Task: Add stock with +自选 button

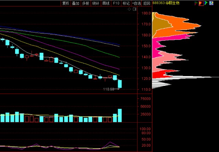Action: (x=137, y=3)
